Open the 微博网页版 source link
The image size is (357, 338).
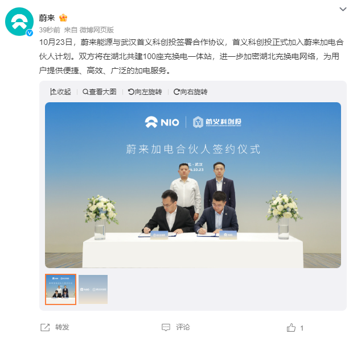pyautogui.click(x=97, y=30)
